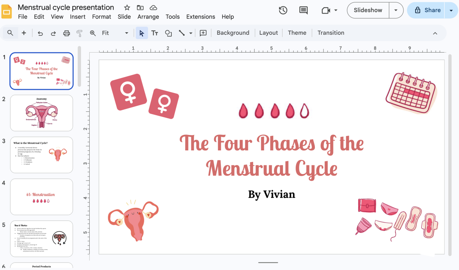
Task: Expand the Share options dropdown arrow
Action: pos(451,10)
